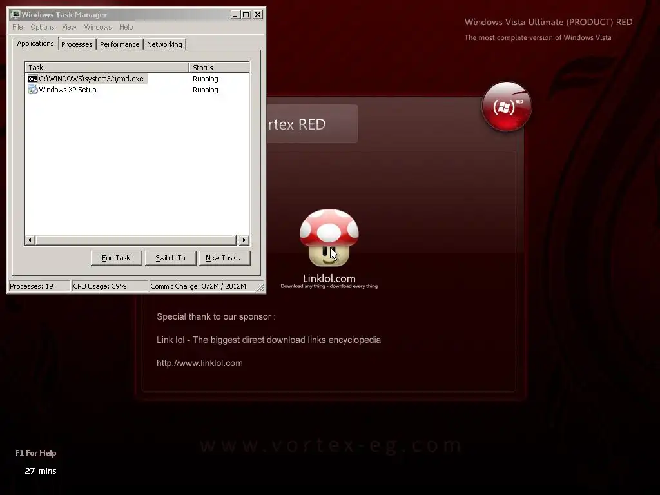Click the New Task... button
This screenshot has height=495, width=660.
[224, 258]
